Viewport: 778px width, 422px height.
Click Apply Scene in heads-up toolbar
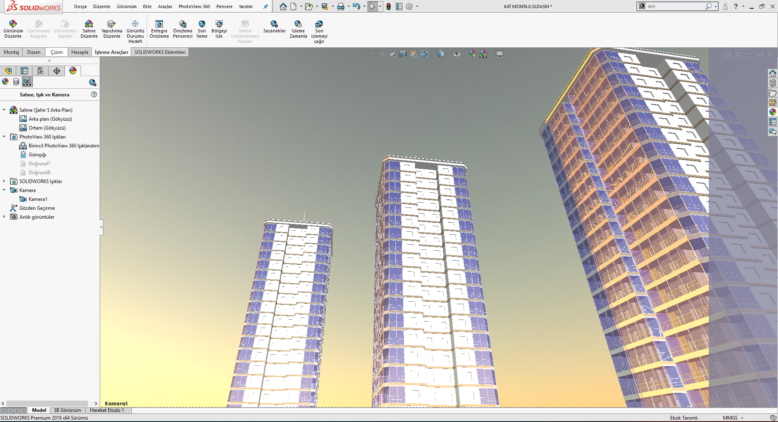483,54
